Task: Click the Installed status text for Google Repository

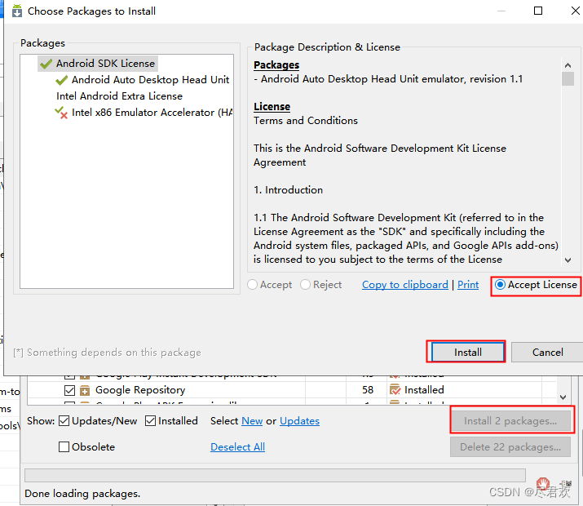Action: point(424,390)
